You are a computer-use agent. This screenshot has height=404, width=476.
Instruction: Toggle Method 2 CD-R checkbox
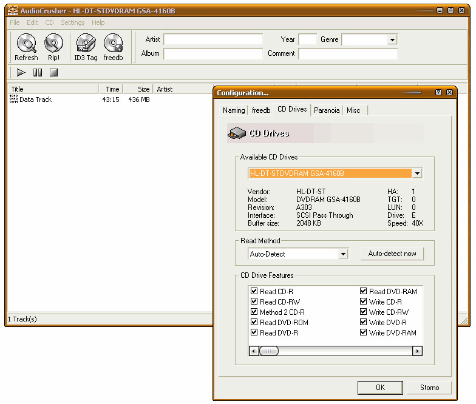pos(254,312)
